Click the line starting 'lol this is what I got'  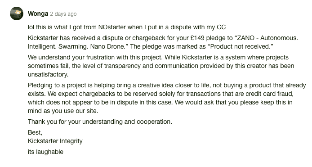(127, 27)
